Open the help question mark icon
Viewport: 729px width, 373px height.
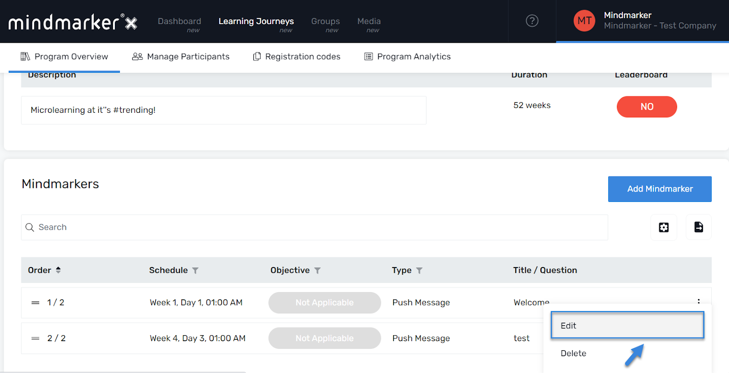532,21
